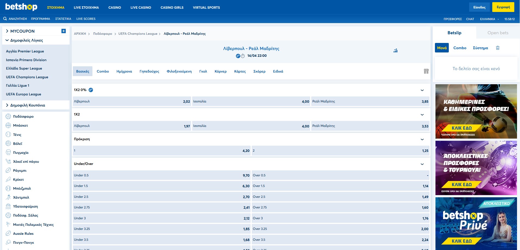Open the betshop Privé promo banner
The image size is (520, 250).
coord(476,223)
